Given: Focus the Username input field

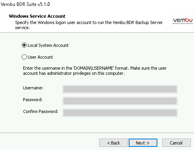Looking at the screenshot, I should (120, 89).
